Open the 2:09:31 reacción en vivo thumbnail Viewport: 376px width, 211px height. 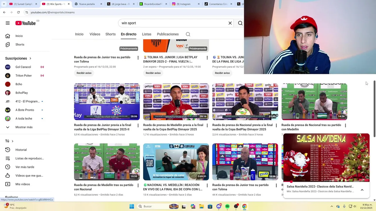point(176,162)
